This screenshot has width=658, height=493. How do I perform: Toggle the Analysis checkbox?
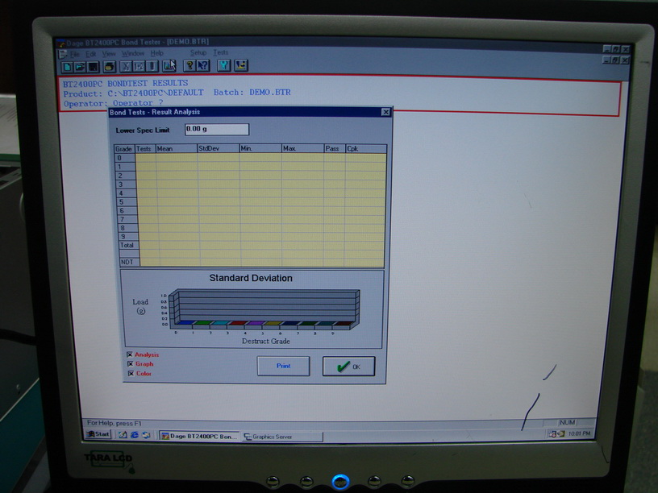(130, 354)
